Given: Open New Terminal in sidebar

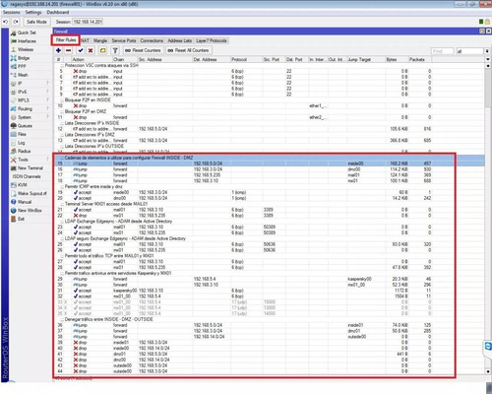Looking at the screenshot, I should pyautogui.click(x=31, y=168).
